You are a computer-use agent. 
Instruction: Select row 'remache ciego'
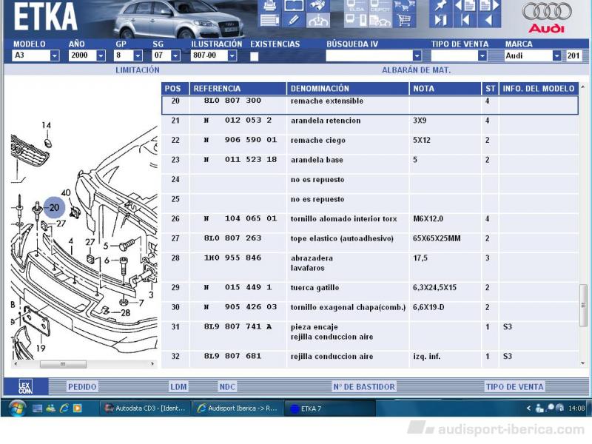click(x=370, y=144)
